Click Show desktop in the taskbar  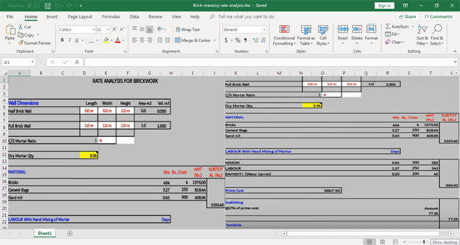tap(444, 242)
